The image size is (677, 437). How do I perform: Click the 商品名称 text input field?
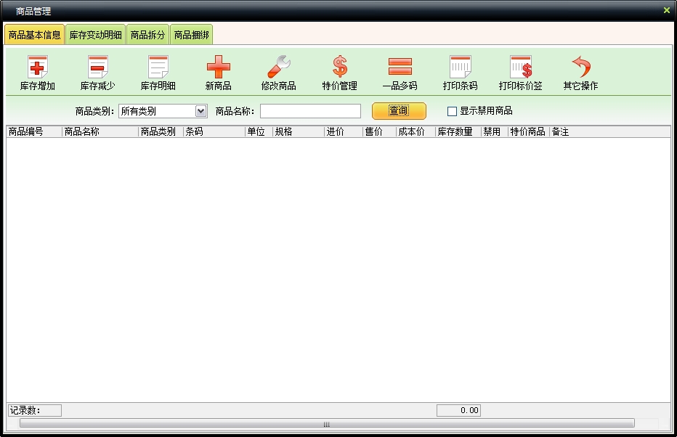tap(310, 111)
